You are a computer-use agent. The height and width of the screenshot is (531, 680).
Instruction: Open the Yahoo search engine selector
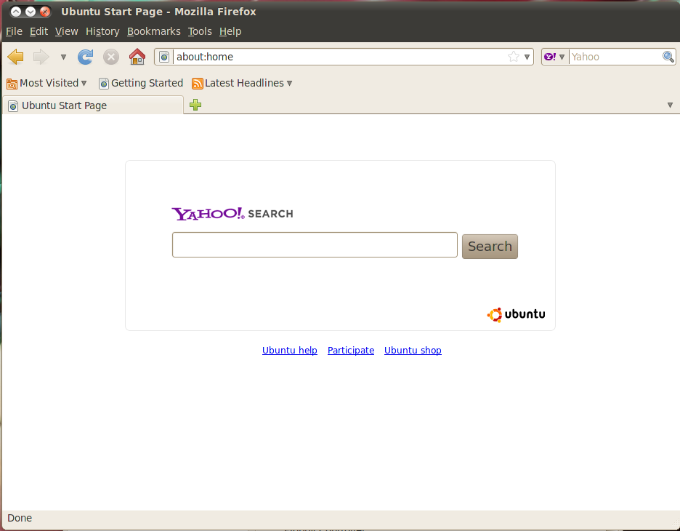[x=554, y=57]
